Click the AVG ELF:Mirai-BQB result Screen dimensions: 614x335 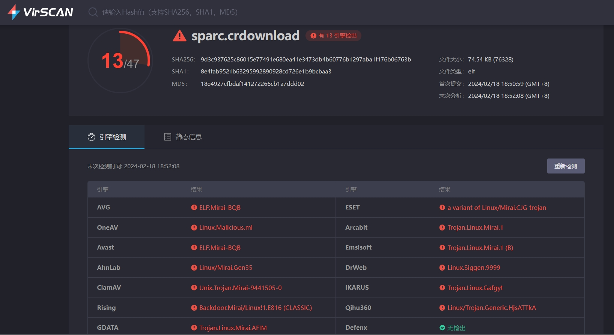[220, 207]
